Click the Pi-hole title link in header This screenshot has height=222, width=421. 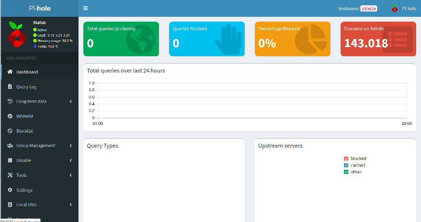pos(39,8)
